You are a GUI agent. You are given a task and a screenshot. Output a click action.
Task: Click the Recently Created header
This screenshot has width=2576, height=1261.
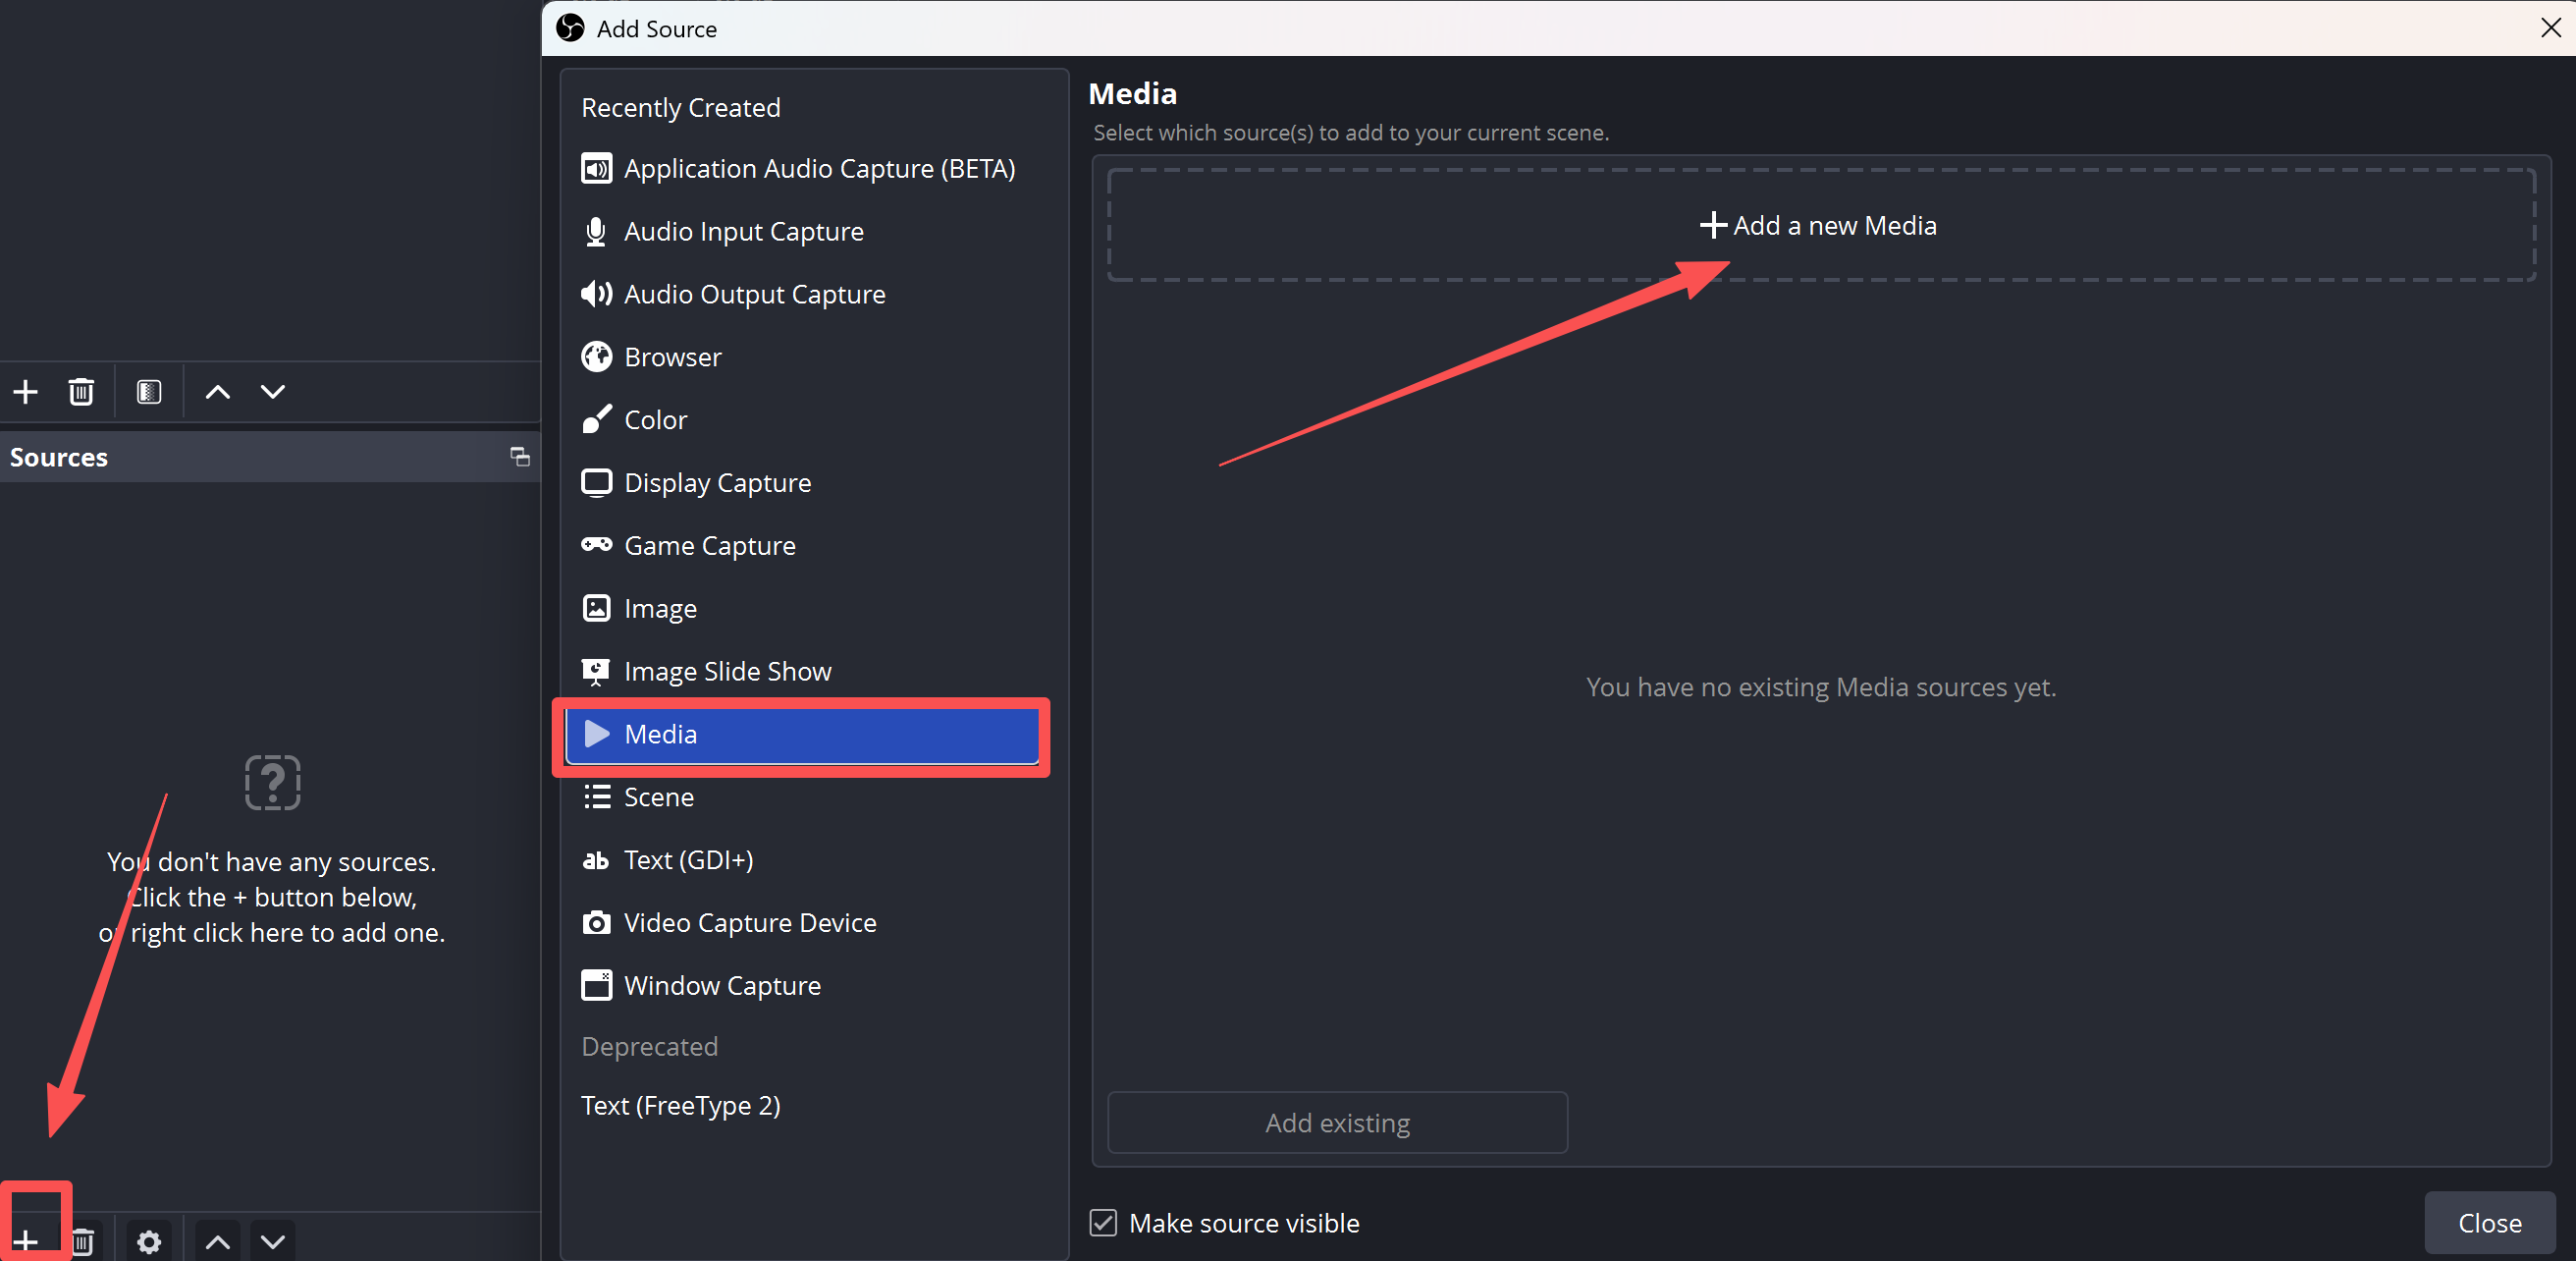pos(681,108)
